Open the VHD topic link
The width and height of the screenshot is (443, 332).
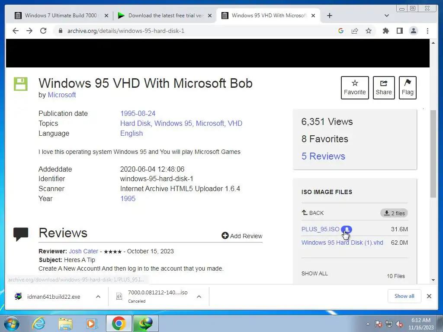[235, 123]
